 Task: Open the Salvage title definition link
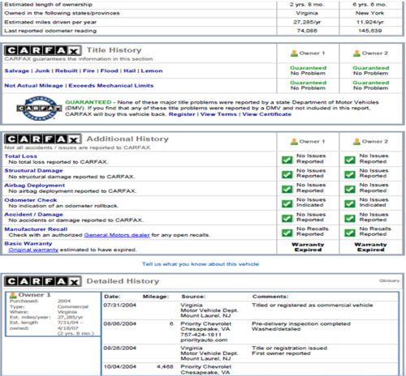(17, 71)
